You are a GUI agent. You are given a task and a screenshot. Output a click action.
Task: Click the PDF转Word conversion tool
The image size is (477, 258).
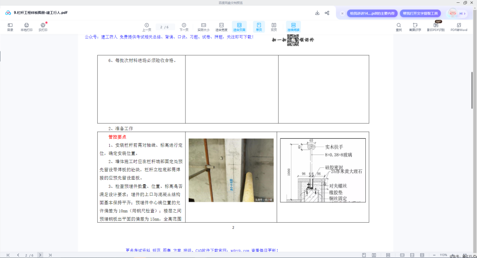click(459, 27)
